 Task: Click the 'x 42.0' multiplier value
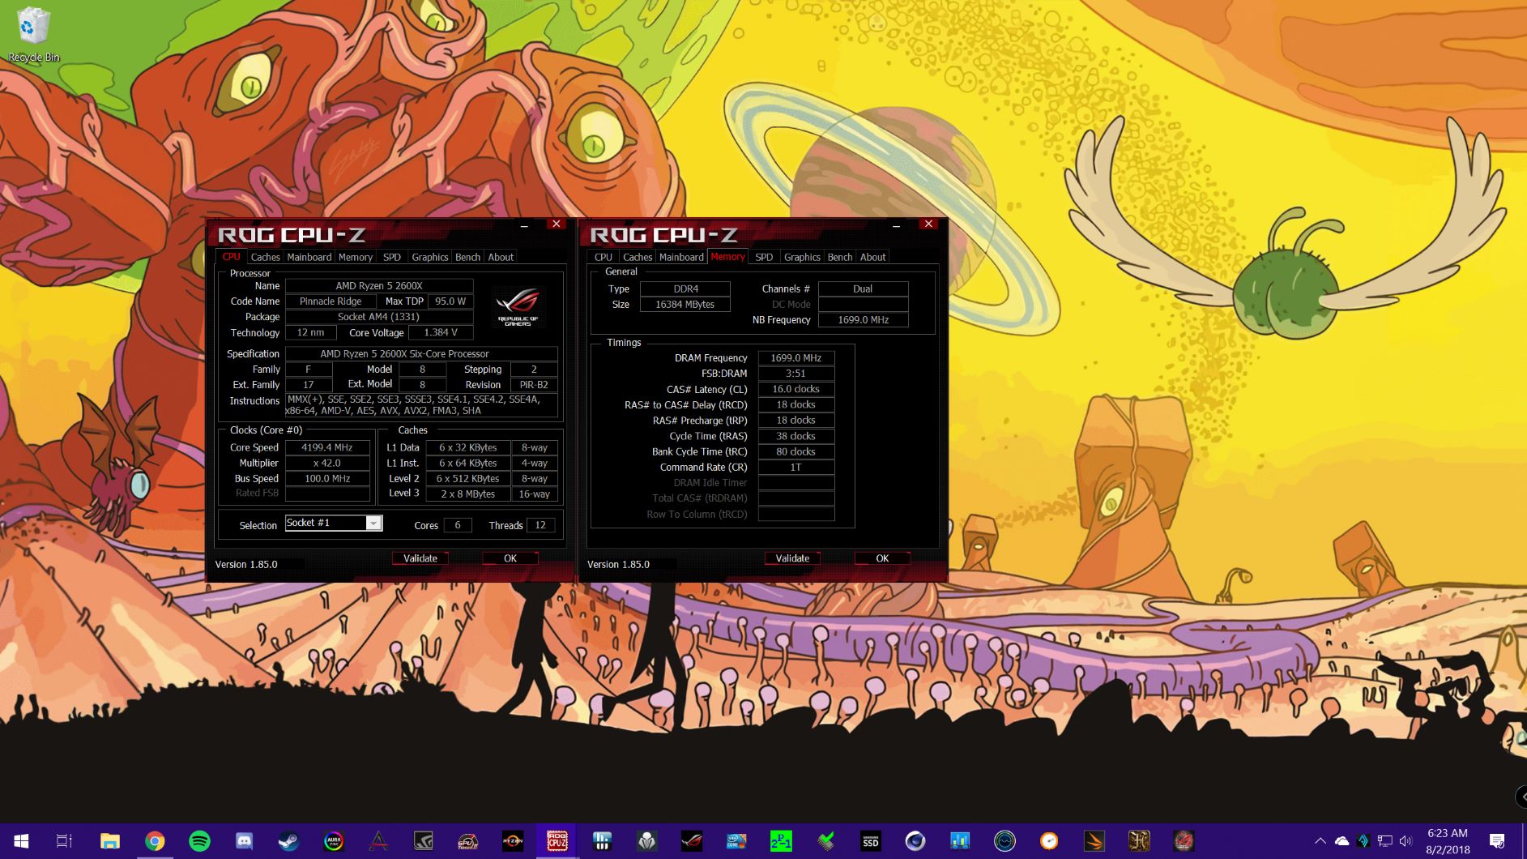click(327, 463)
